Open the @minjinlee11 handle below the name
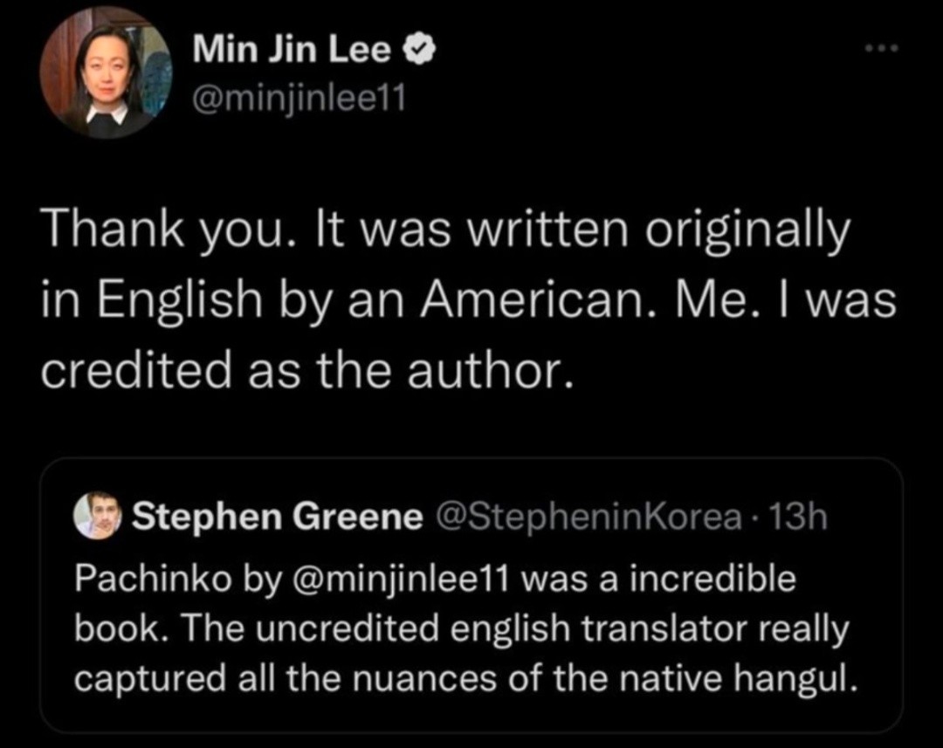This screenshot has width=943, height=748. 299,98
